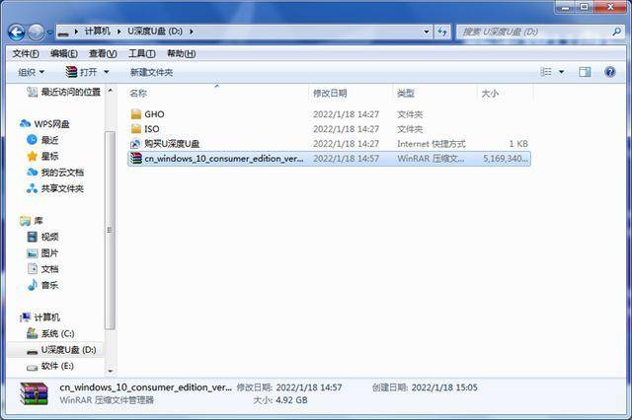Image resolution: width=632 pixels, height=420 pixels.
Task: Click the Forward navigation arrow
Action: pyautogui.click(x=36, y=32)
